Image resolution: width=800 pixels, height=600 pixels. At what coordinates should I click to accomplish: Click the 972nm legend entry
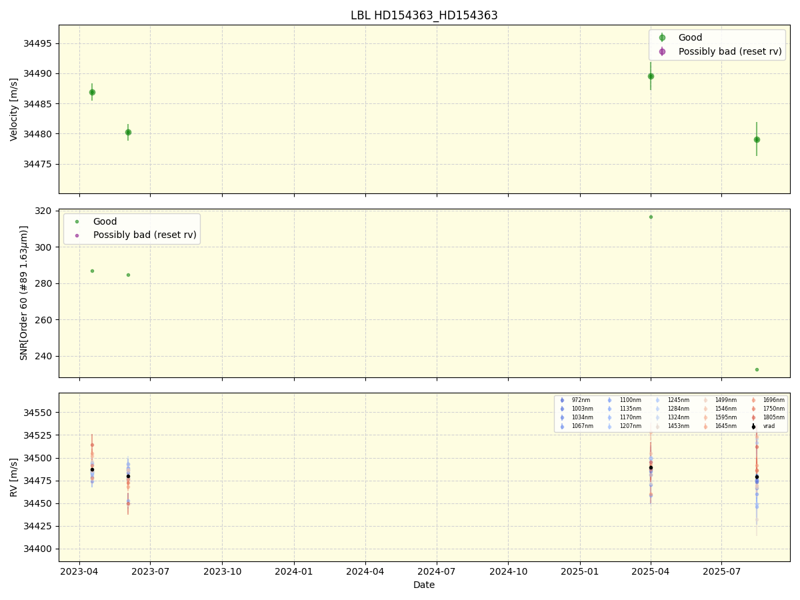coord(581,400)
